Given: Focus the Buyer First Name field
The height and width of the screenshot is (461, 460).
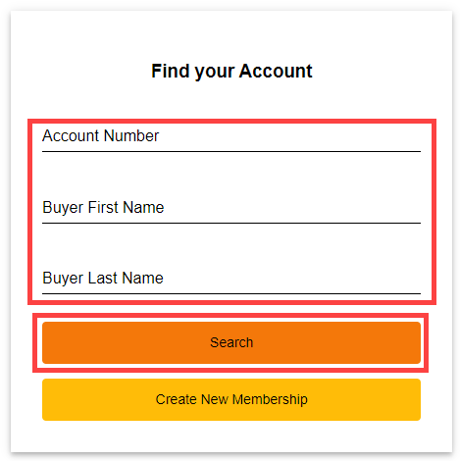Looking at the screenshot, I should click(231, 210).
